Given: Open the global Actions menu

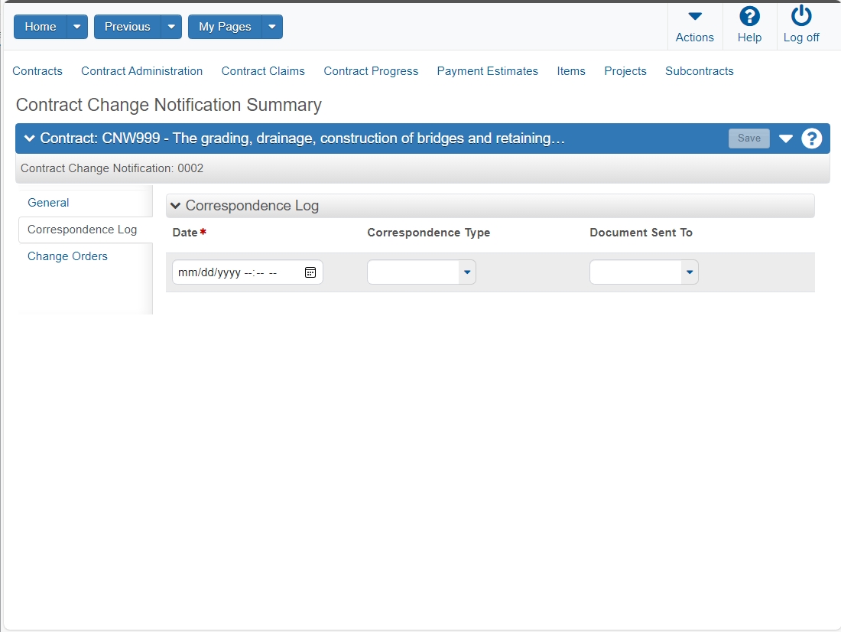Looking at the screenshot, I should tap(694, 27).
